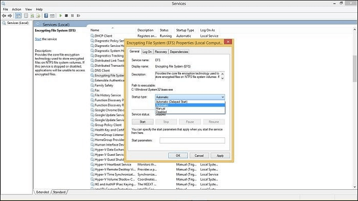Open the View menu
The image size is (358, 201).
(x=29, y=9)
